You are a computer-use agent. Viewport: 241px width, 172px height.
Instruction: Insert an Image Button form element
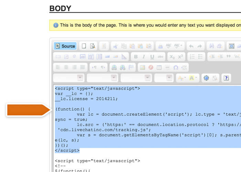pos(116,57)
